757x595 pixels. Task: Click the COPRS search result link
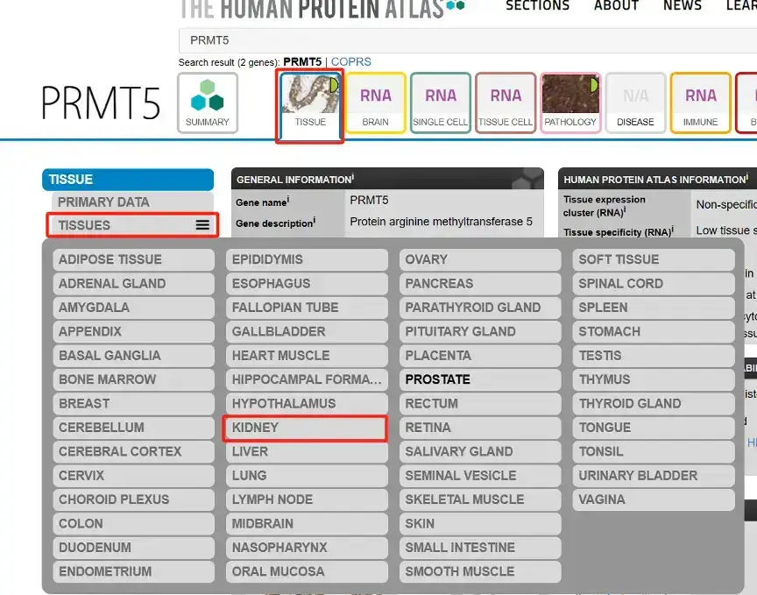click(x=350, y=62)
